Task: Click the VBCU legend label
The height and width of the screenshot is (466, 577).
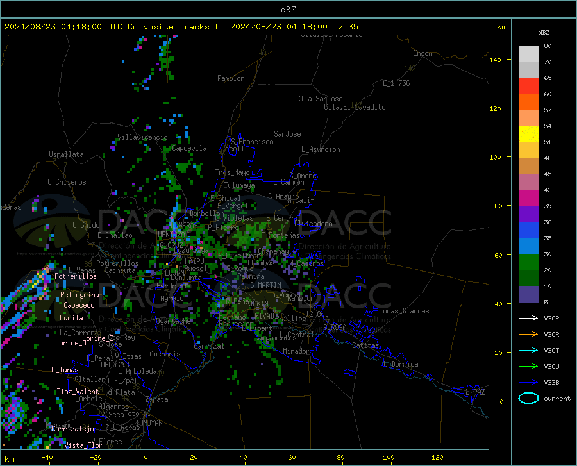Action: (x=551, y=367)
